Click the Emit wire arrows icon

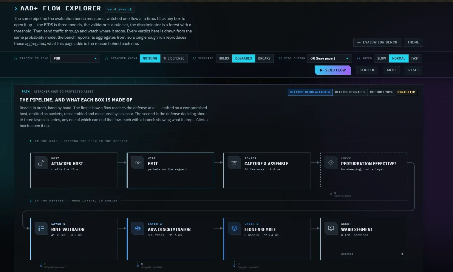pos(138,163)
